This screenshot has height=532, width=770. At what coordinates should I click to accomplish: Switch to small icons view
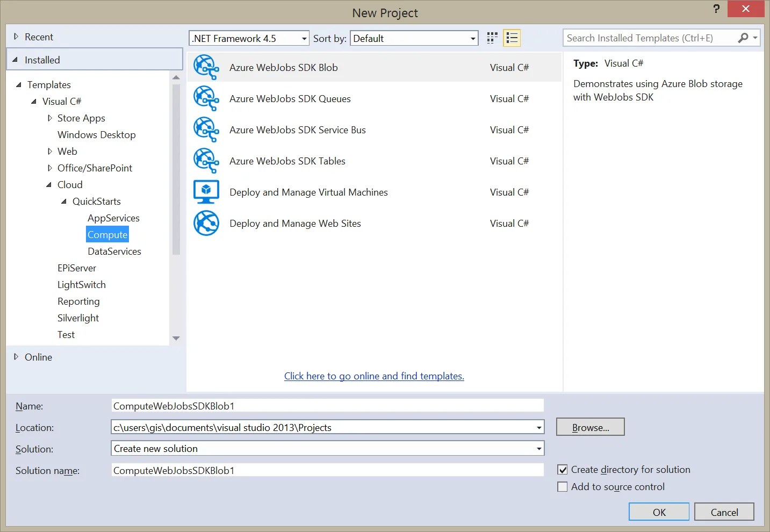coord(492,38)
